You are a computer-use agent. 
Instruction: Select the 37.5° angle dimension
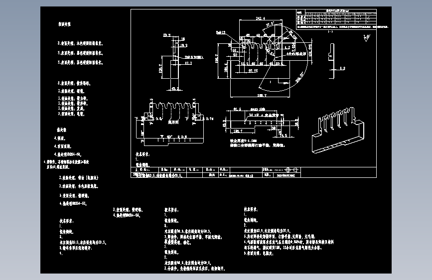point(270,24)
